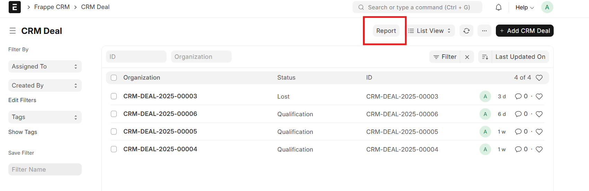Expand the Assigned To filter dropdown
589x191 pixels.
(x=45, y=66)
